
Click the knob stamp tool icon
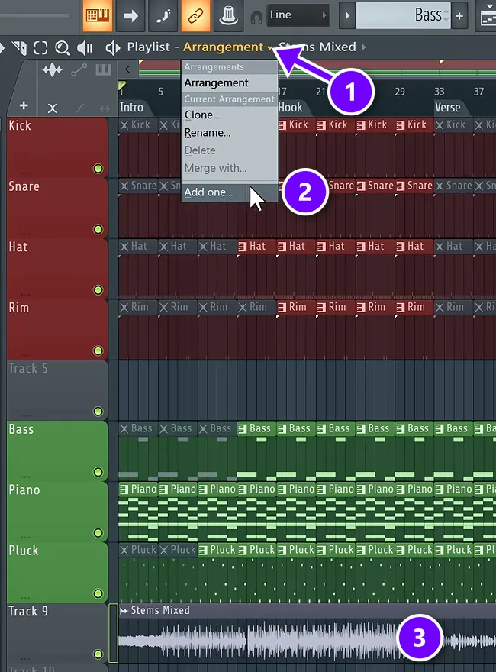coord(228,16)
